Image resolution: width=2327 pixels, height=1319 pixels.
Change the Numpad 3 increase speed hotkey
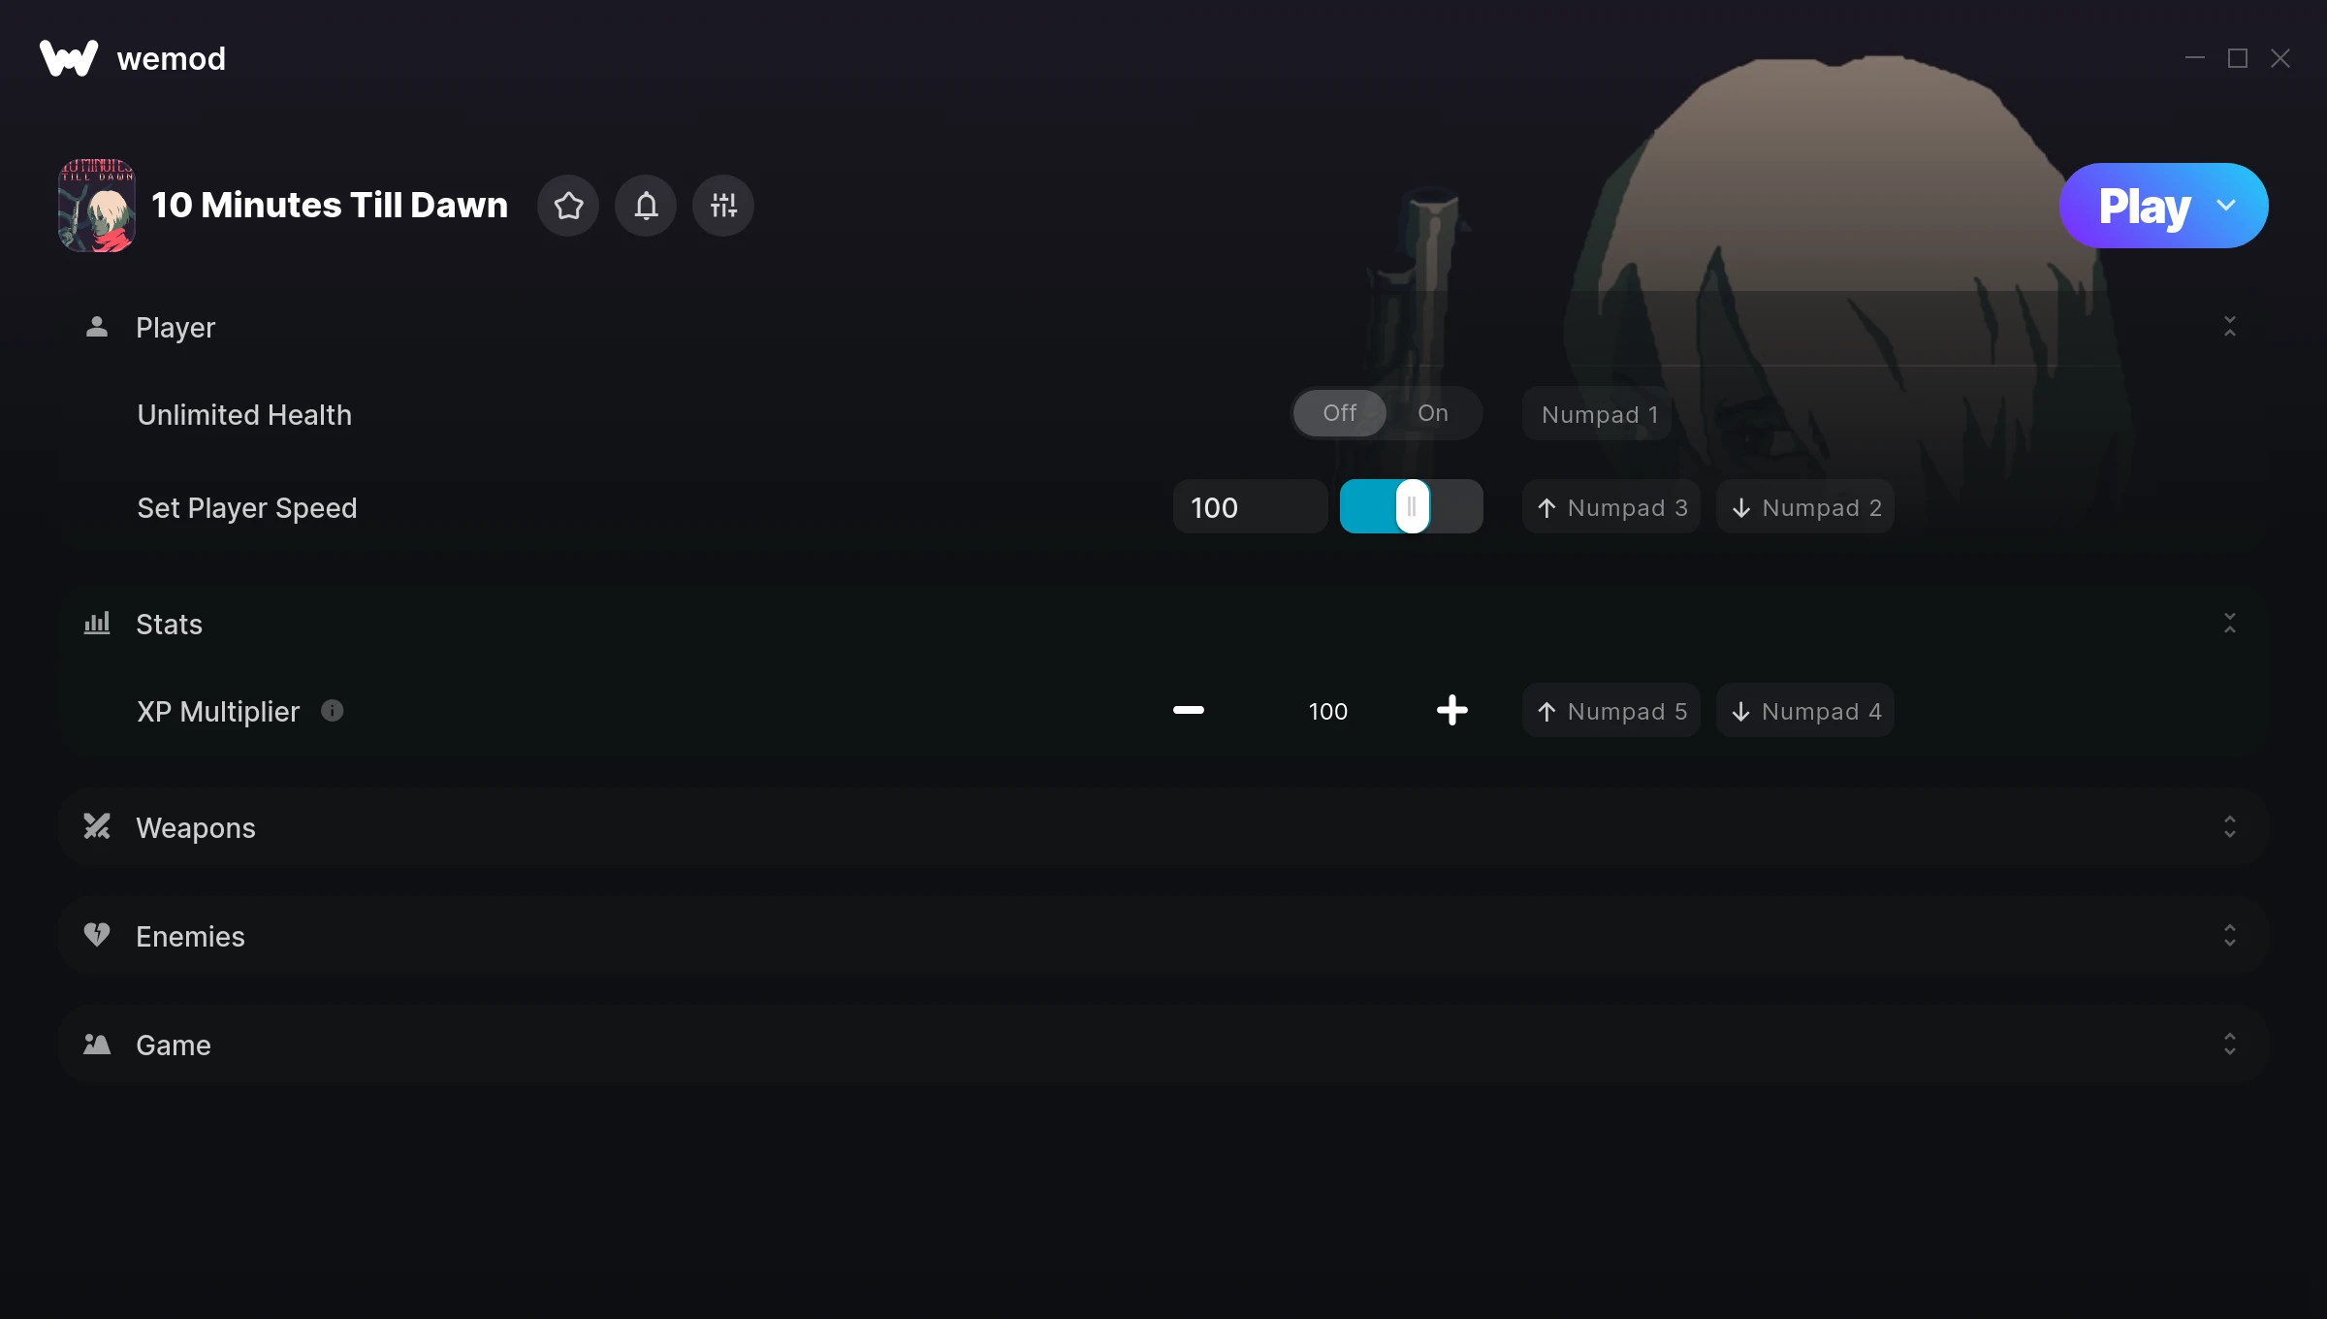click(x=1611, y=507)
